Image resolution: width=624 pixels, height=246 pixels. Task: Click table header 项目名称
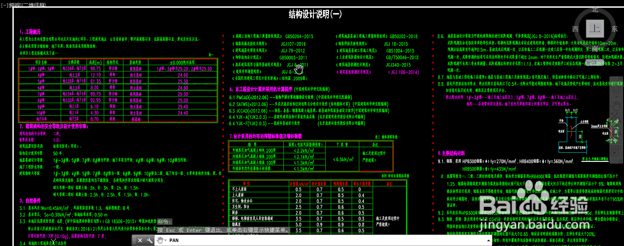[41, 62]
